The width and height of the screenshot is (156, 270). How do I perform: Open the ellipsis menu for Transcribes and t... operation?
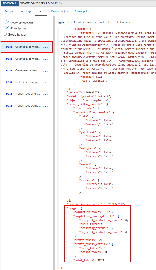point(46,95)
